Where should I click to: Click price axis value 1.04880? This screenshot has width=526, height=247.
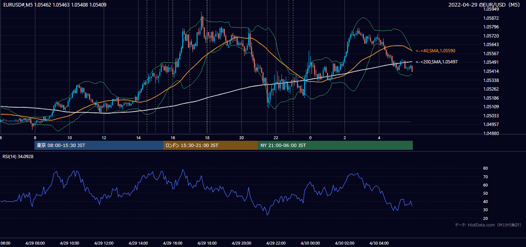(x=491, y=133)
